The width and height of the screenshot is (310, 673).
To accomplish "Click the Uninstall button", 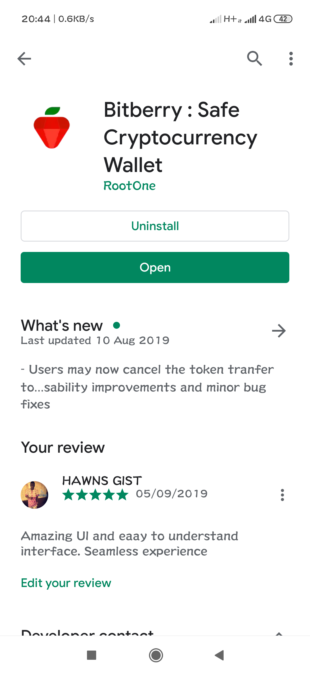I will click(x=155, y=226).
